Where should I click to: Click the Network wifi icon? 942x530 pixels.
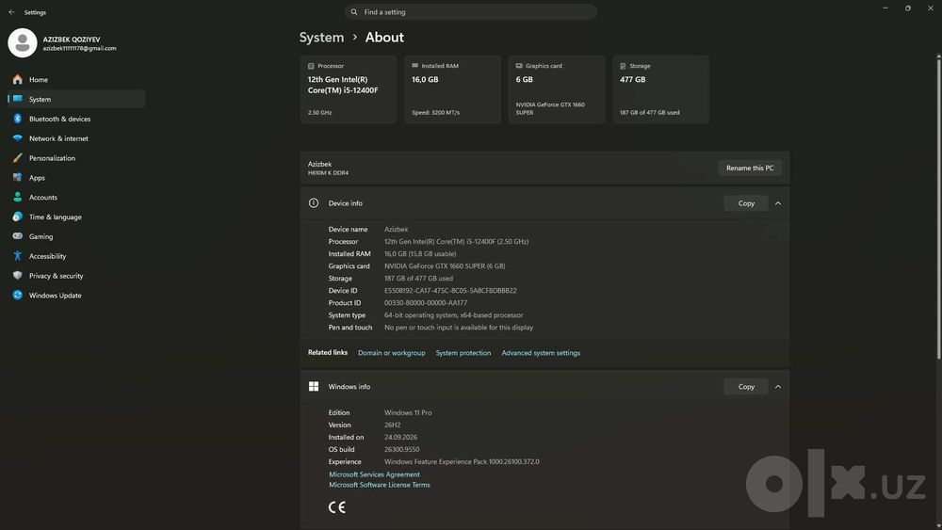(17, 138)
